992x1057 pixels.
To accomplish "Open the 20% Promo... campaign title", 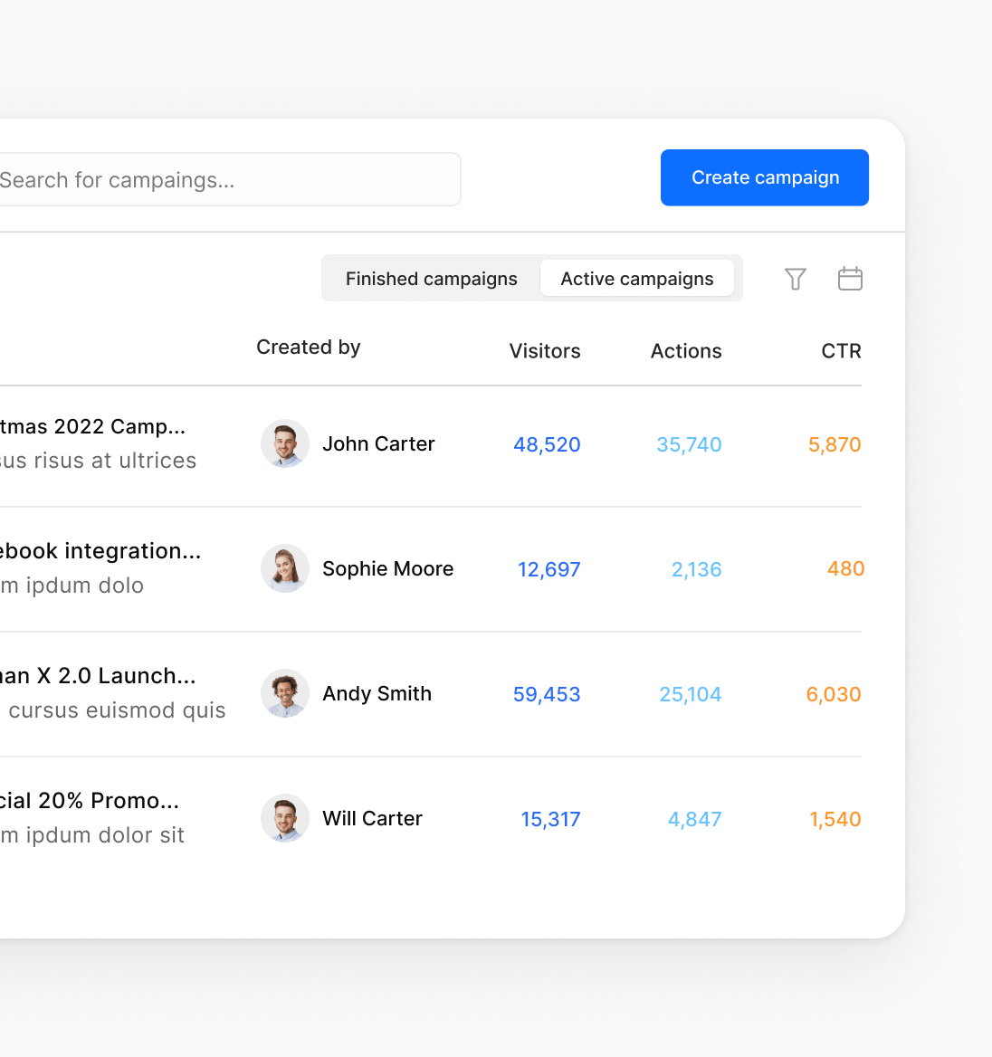I will [x=109, y=800].
